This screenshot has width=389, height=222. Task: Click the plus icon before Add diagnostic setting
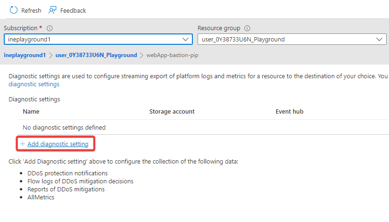[22, 144]
